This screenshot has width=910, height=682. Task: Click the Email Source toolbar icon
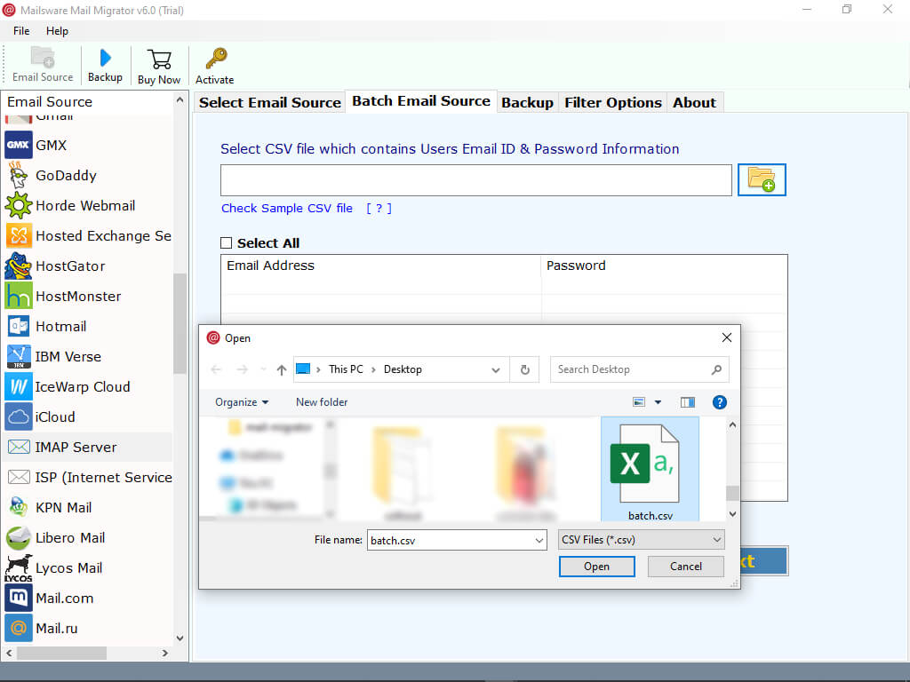coord(42,64)
